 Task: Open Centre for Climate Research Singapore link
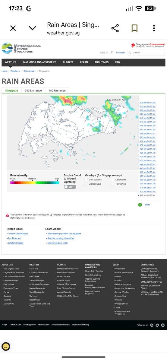150,270
